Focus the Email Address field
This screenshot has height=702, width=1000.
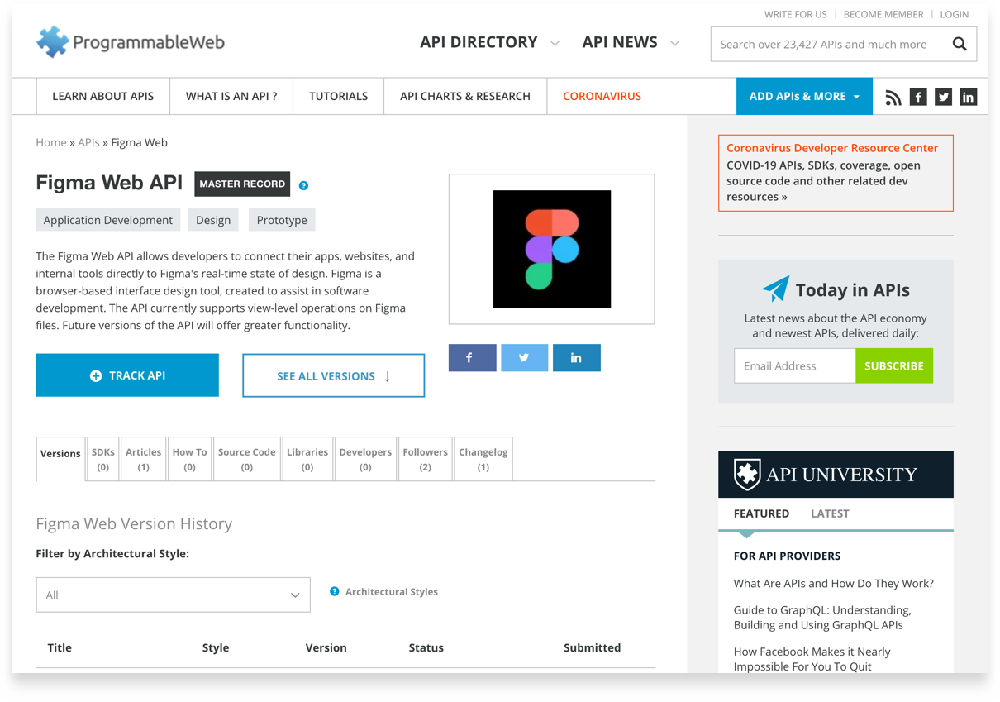point(795,365)
